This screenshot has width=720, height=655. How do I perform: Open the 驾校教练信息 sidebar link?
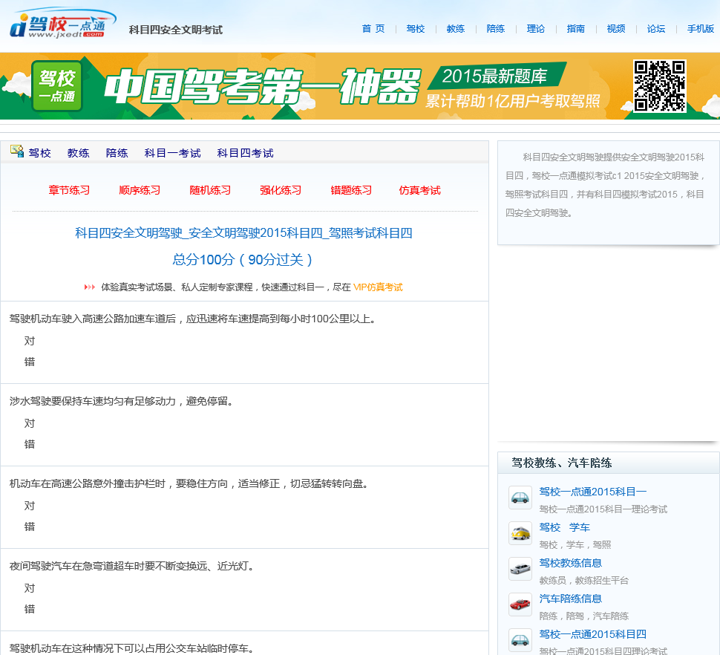click(x=570, y=563)
